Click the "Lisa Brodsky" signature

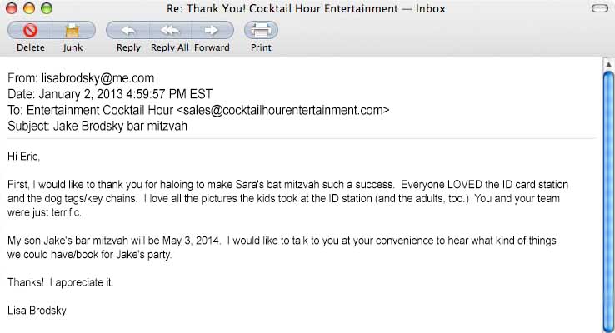(x=37, y=311)
